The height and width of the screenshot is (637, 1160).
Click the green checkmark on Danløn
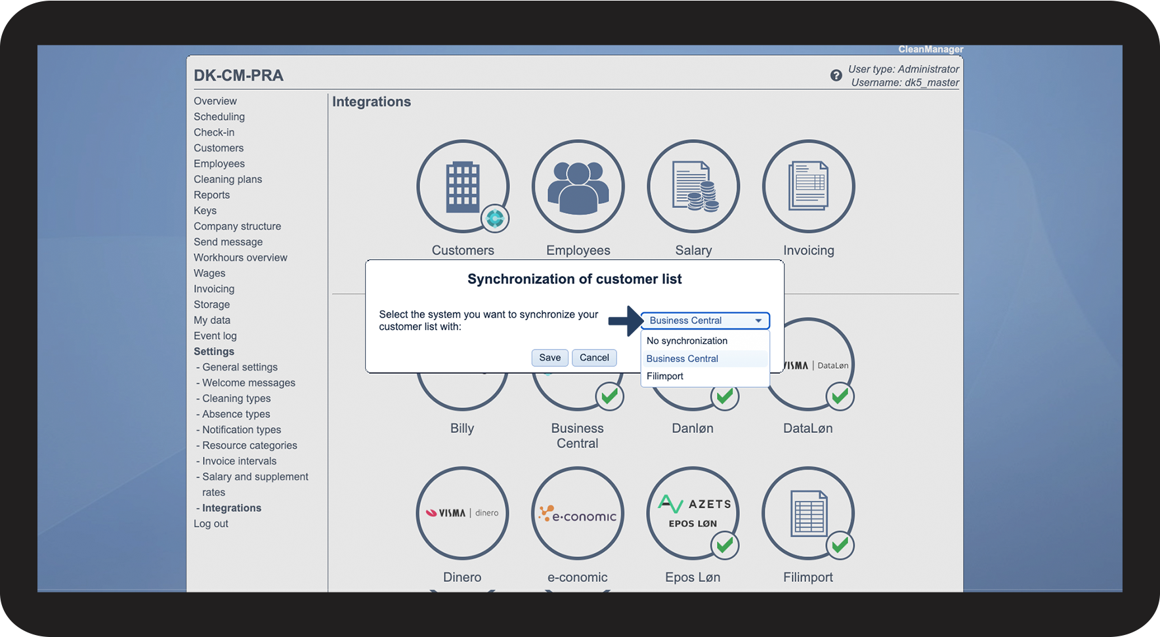725,396
